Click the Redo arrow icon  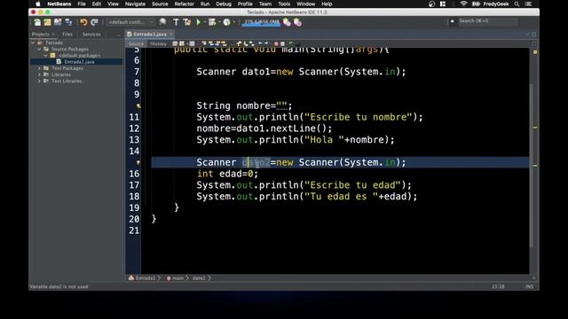95,22
